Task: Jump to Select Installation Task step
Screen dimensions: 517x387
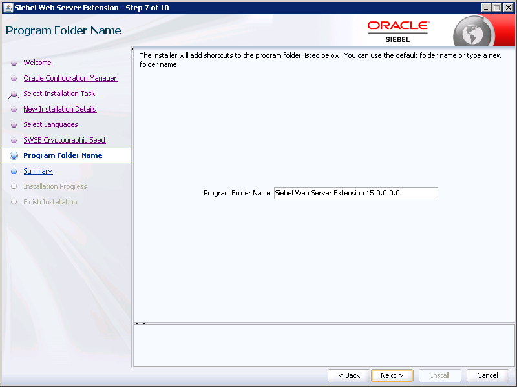Action: click(59, 94)
